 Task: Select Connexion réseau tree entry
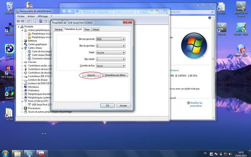tap(41, 59)
